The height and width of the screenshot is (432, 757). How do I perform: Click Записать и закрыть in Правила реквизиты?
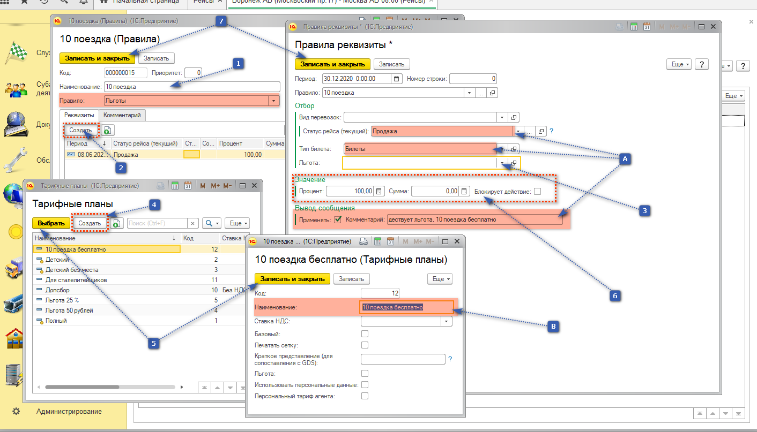pyautogui.click(x=332, y=64)
